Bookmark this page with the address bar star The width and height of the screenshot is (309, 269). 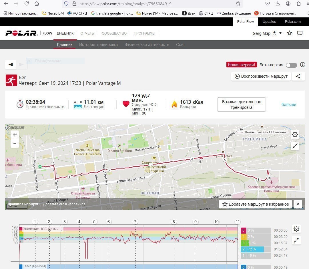(x=238, y=3)
